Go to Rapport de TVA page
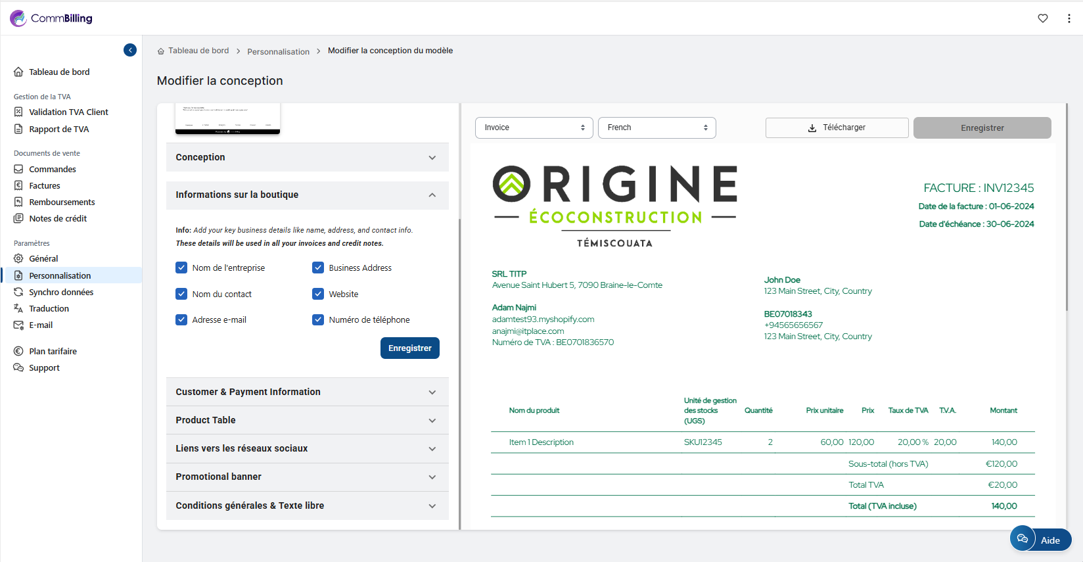The width and height of the screenshot is (1083, 562). tap(58, 129)
